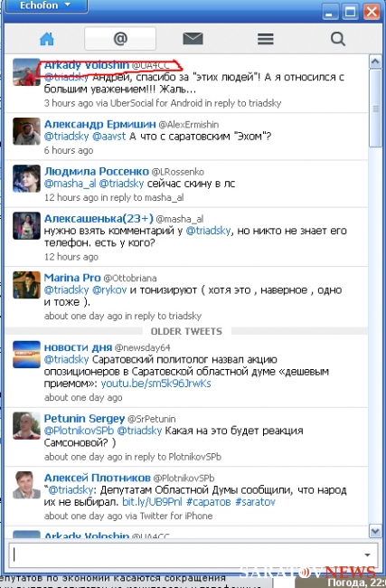Expand the dropdown arrow in tweet box
The height and width of the screenshot is (588, 386).
(368, 555)
